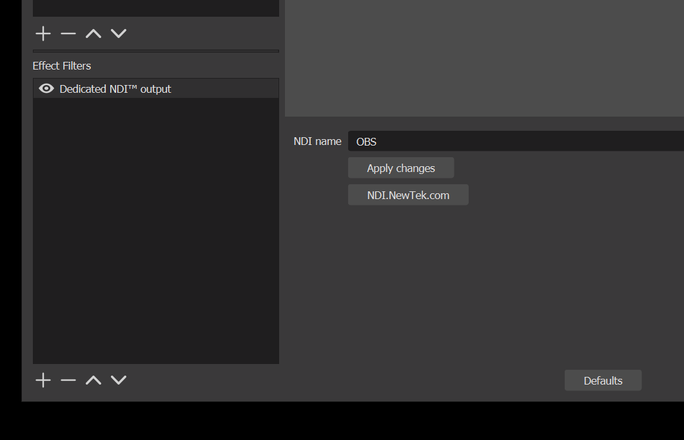
Task: Add filter in upper filter list
Action: (x=43, y=33)
